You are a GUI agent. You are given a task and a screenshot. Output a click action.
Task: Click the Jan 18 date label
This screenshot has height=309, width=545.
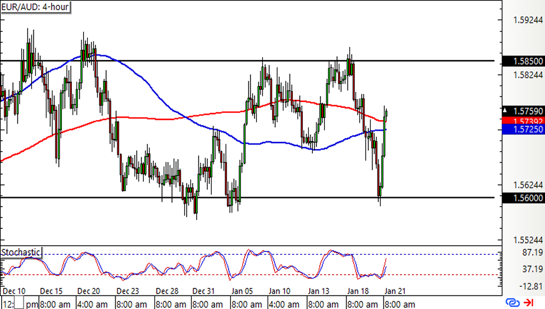click(358, 291)
